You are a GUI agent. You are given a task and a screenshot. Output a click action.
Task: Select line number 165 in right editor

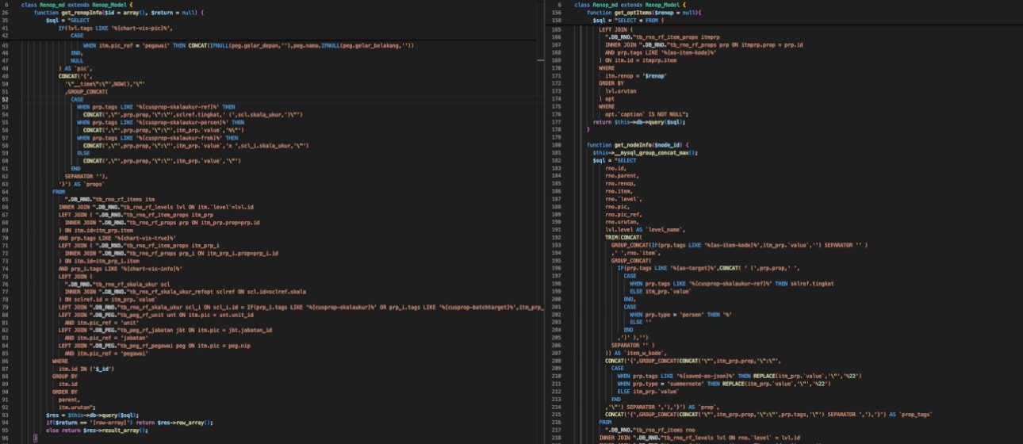557,29
